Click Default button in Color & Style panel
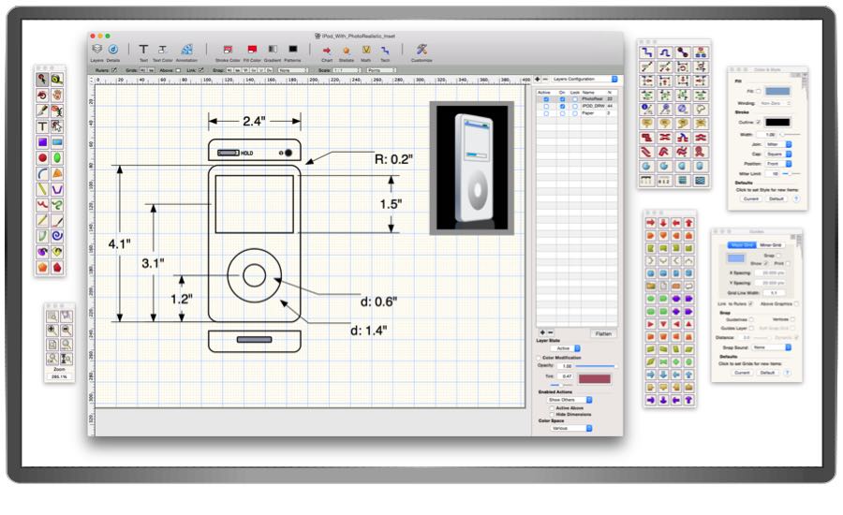843x515 pixels. coord(776,199)
